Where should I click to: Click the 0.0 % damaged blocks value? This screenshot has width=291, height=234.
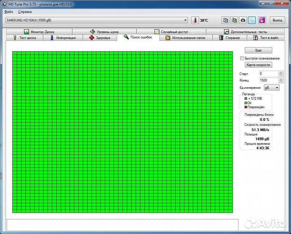tap(264, 120)
